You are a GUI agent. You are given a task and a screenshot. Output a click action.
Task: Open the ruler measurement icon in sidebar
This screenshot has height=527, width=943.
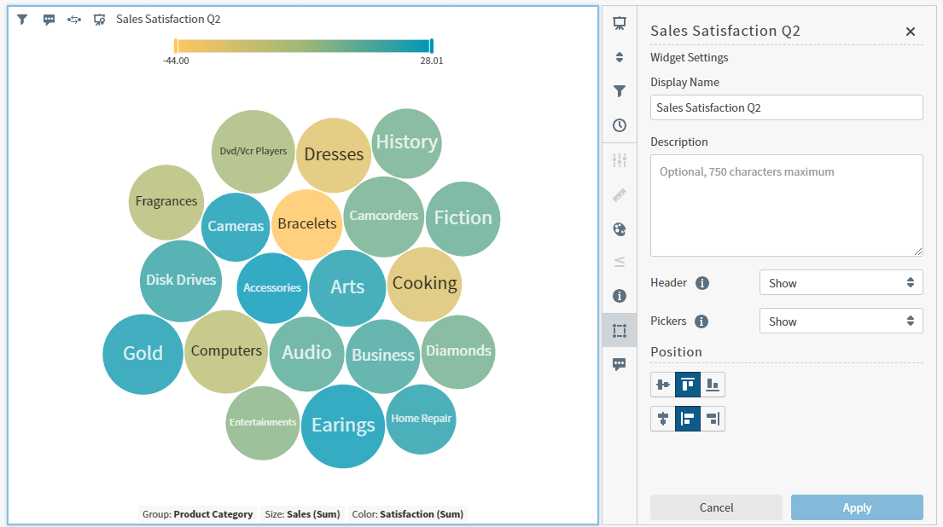tap(620, 194)
